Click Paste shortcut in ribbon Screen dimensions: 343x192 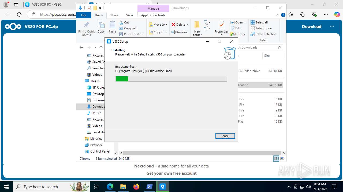pyautogui.click(x=132, y=34)
